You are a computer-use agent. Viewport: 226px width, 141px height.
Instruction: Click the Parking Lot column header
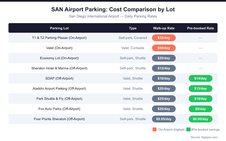tap(59, 28)
